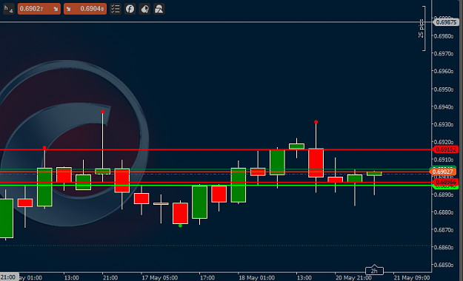463x281 pixels.
Task: Open the timeframe selector 'h' button
Action: [x=9, y=9]
